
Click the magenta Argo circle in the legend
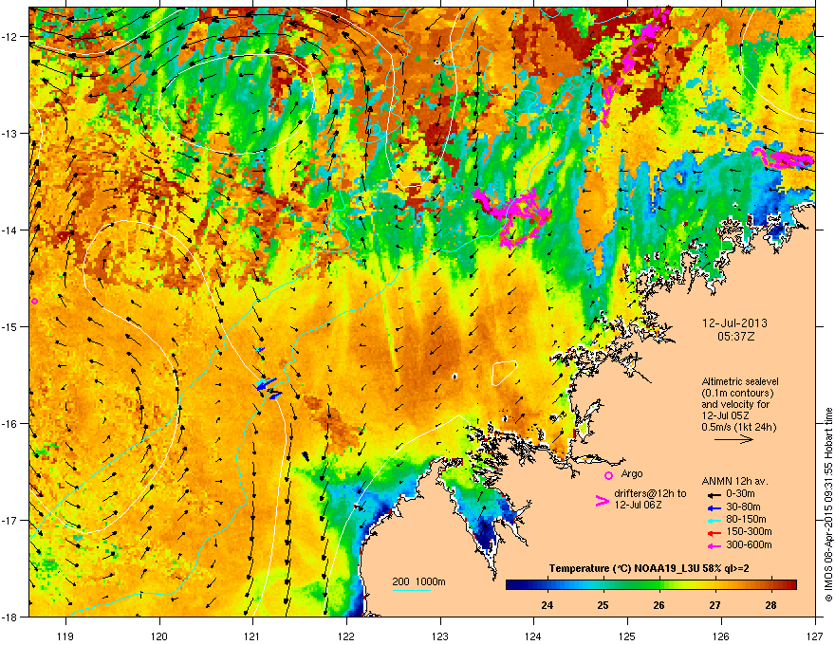[608, 475]
